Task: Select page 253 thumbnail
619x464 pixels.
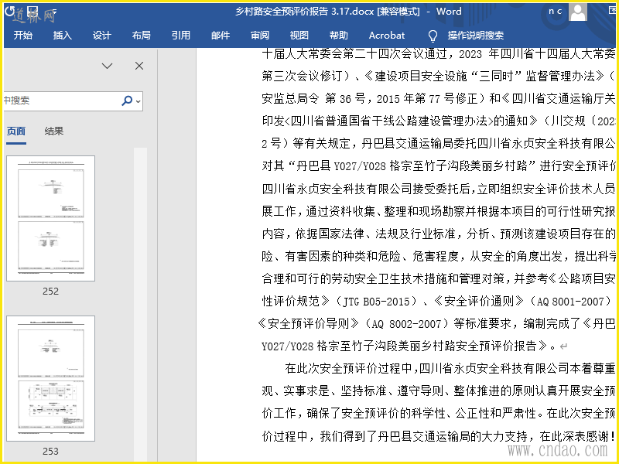Action: (x=50, y=378)
